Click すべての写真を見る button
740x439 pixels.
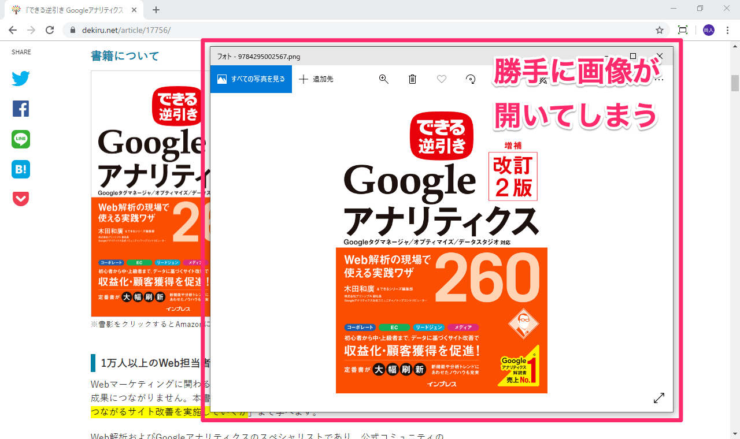(251, 79)
